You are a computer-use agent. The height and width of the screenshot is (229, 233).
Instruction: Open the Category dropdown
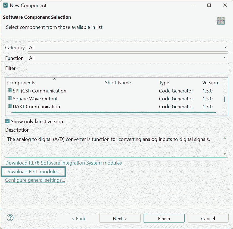pyautogui.click(x=128, y=47)
